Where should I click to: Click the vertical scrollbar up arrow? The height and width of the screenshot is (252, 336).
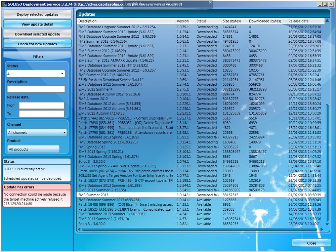pos(327,20)
